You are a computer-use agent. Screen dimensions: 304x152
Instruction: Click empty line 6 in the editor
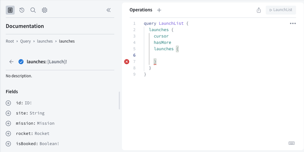pyautogui.click(x=190, y=55)
